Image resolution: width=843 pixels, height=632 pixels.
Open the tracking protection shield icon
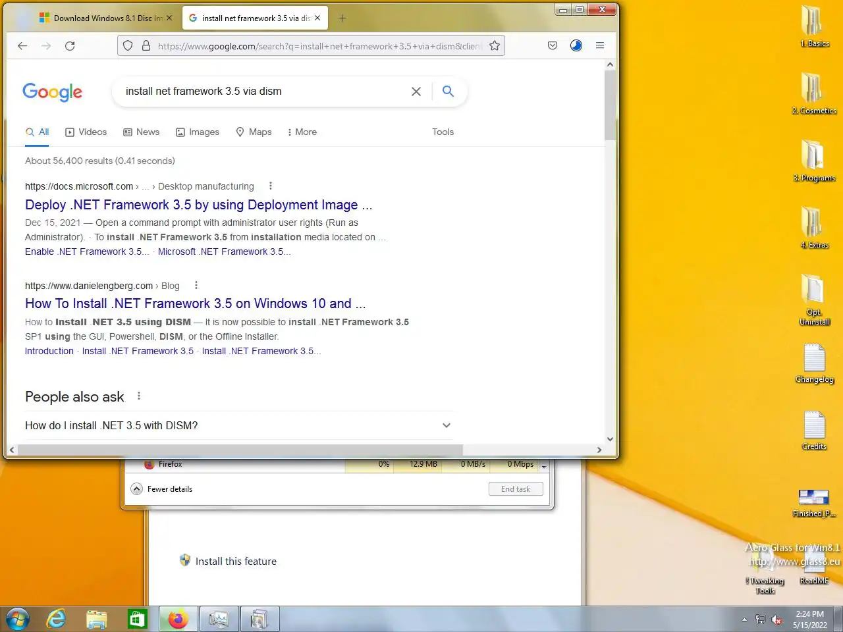point(128,45)
